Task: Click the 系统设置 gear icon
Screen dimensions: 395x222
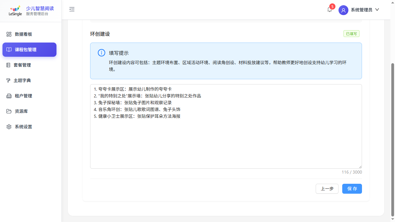Action: coord(9,127)
